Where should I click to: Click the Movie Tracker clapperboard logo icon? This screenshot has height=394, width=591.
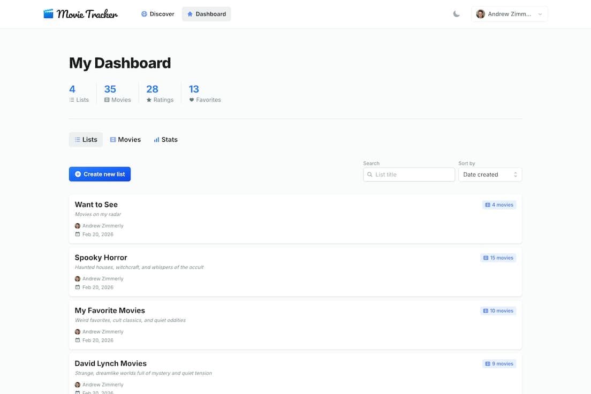[48, 14]
